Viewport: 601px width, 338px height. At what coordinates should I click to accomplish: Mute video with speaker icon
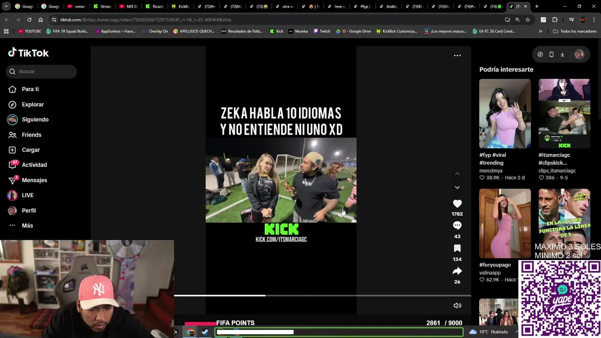click(x=457, y=306)
